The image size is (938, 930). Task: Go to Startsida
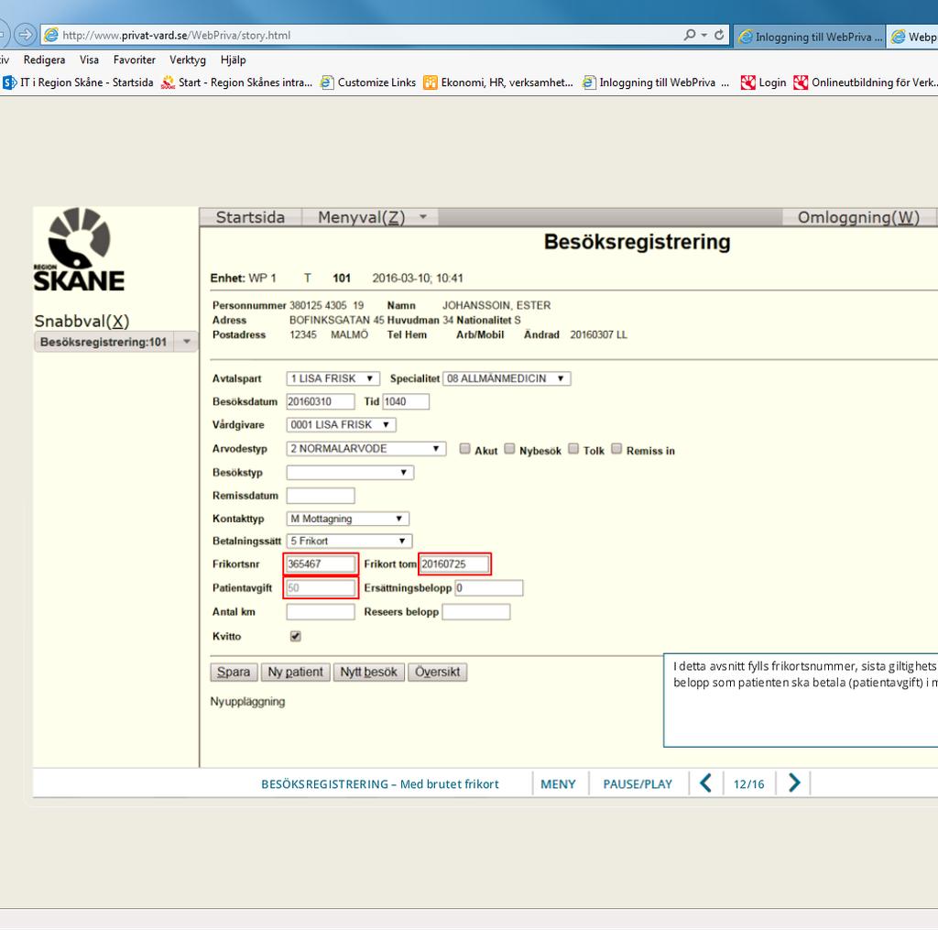(251, 216)
